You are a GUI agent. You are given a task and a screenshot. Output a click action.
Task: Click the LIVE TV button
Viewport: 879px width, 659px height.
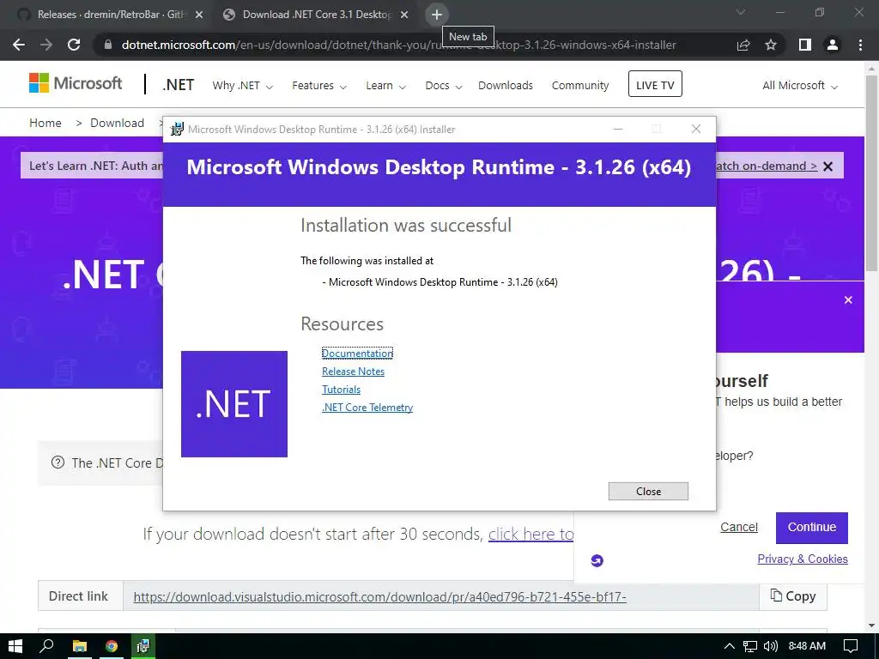point(655,84)
